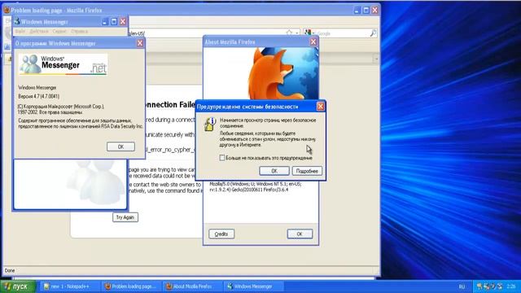Close the Windows Messenger window
The height and width of the screenshot is (293, 521).
(123, 22)
